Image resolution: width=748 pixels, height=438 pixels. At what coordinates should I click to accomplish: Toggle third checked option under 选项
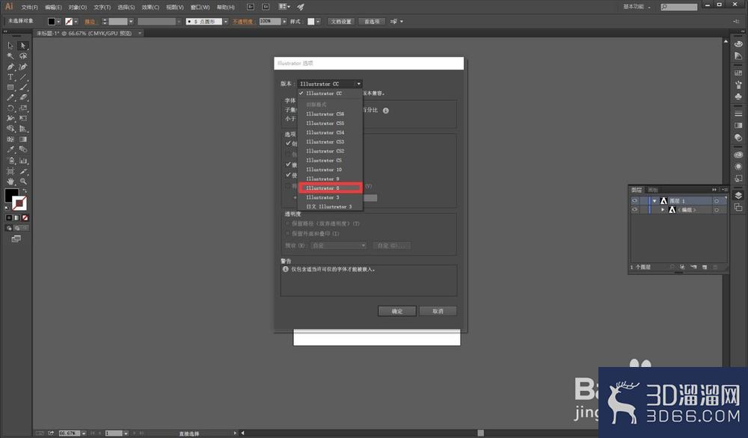point(288,175)
